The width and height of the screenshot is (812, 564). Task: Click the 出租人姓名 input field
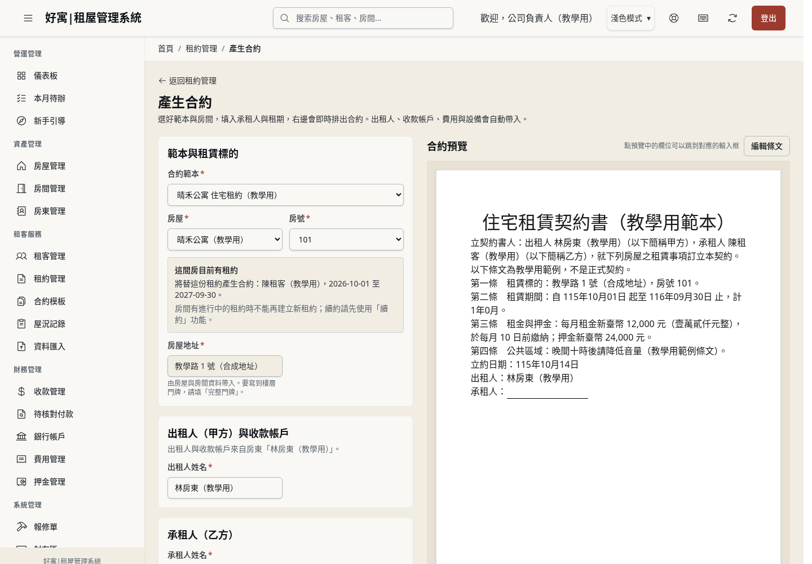[x=225, y=488]
